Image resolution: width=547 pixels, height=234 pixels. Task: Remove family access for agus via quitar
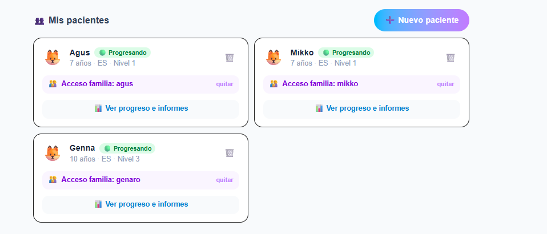(224, 84)
